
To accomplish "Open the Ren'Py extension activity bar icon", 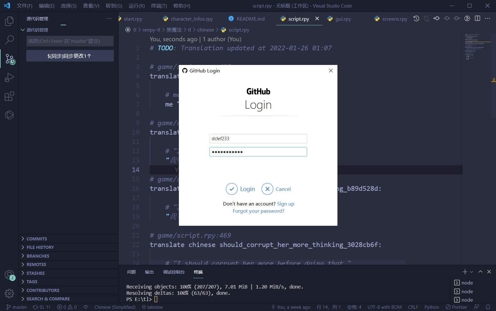I will coord(9,115).
